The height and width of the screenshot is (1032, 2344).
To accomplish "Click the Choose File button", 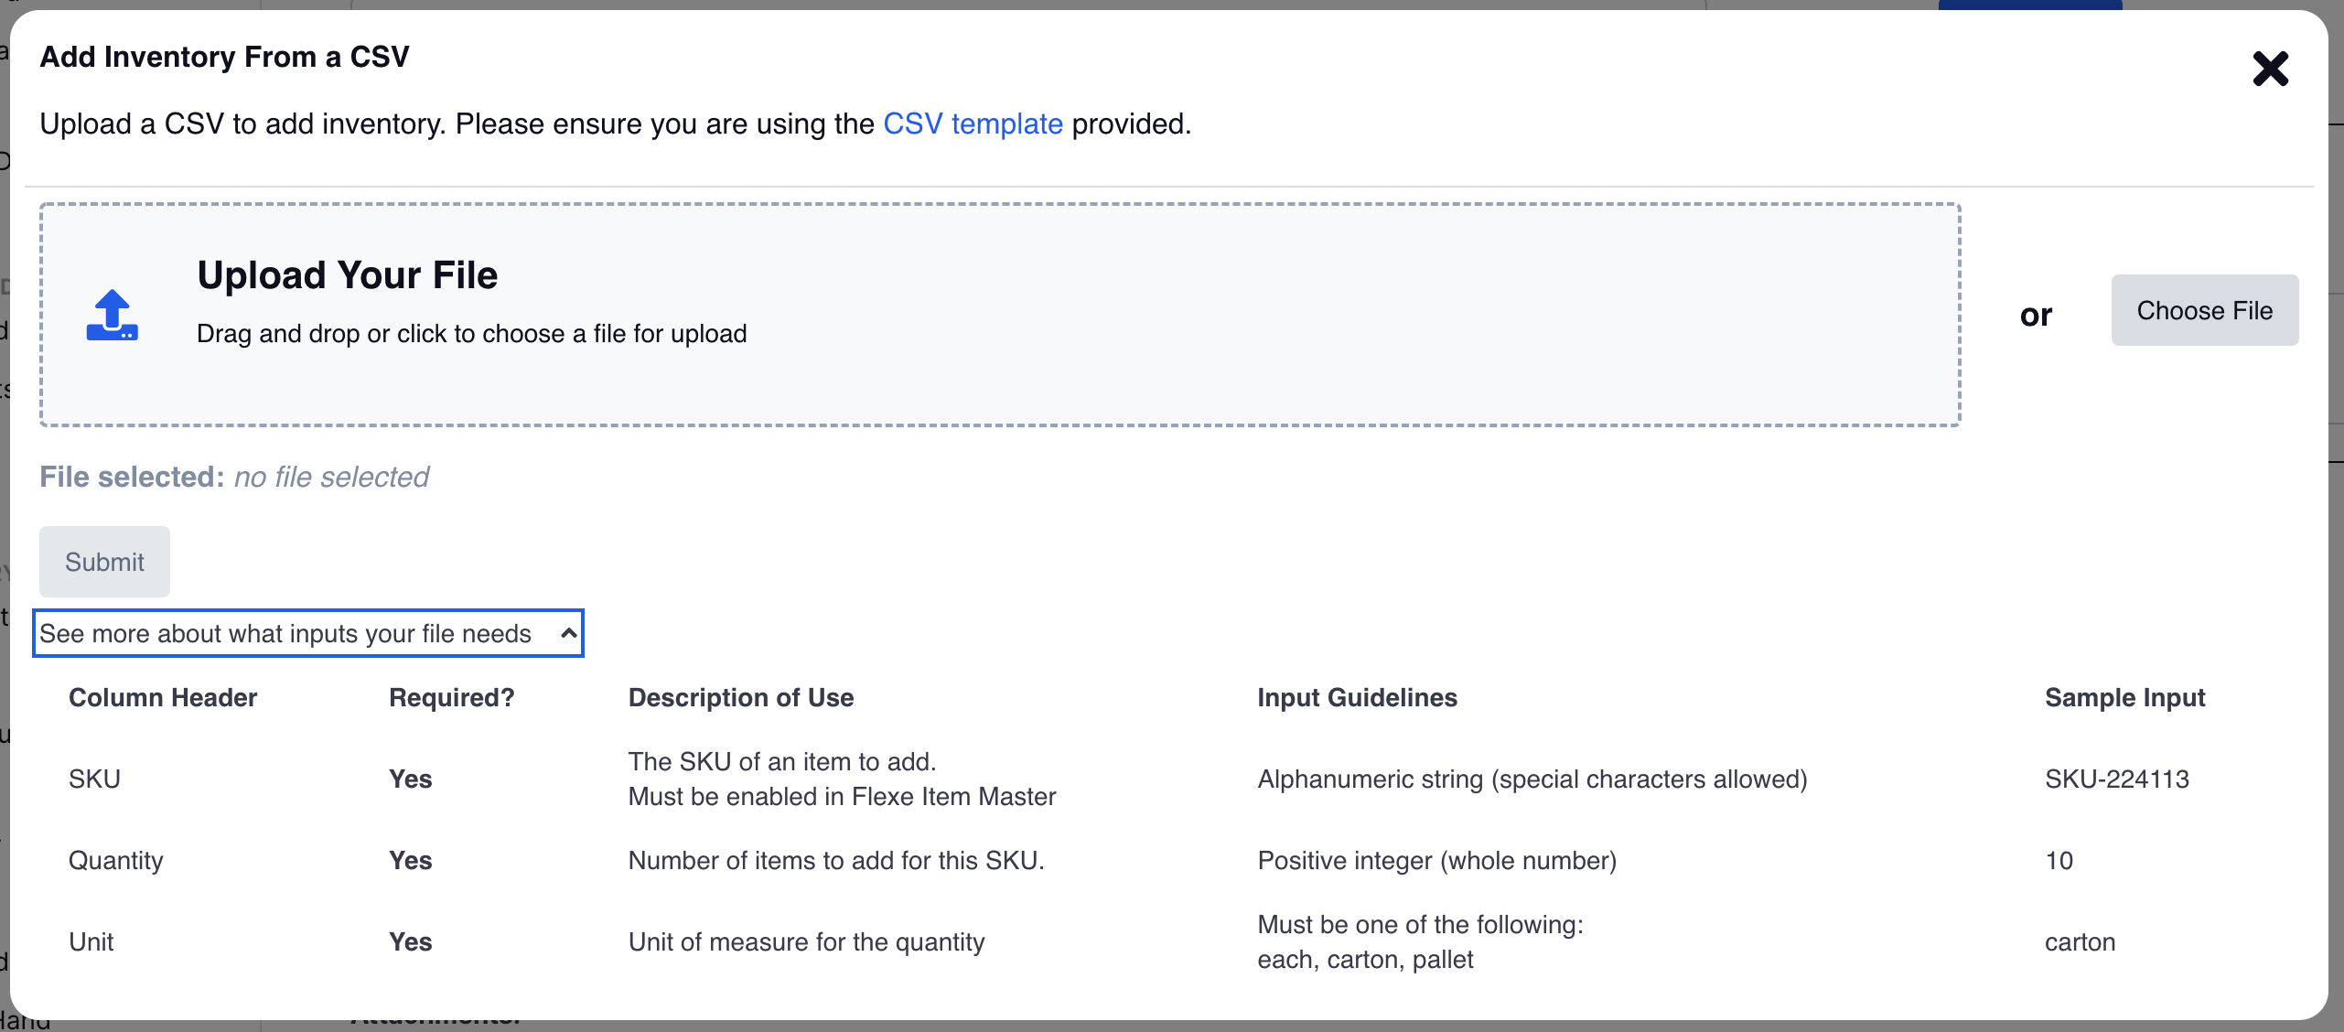I will (2205, 310).
